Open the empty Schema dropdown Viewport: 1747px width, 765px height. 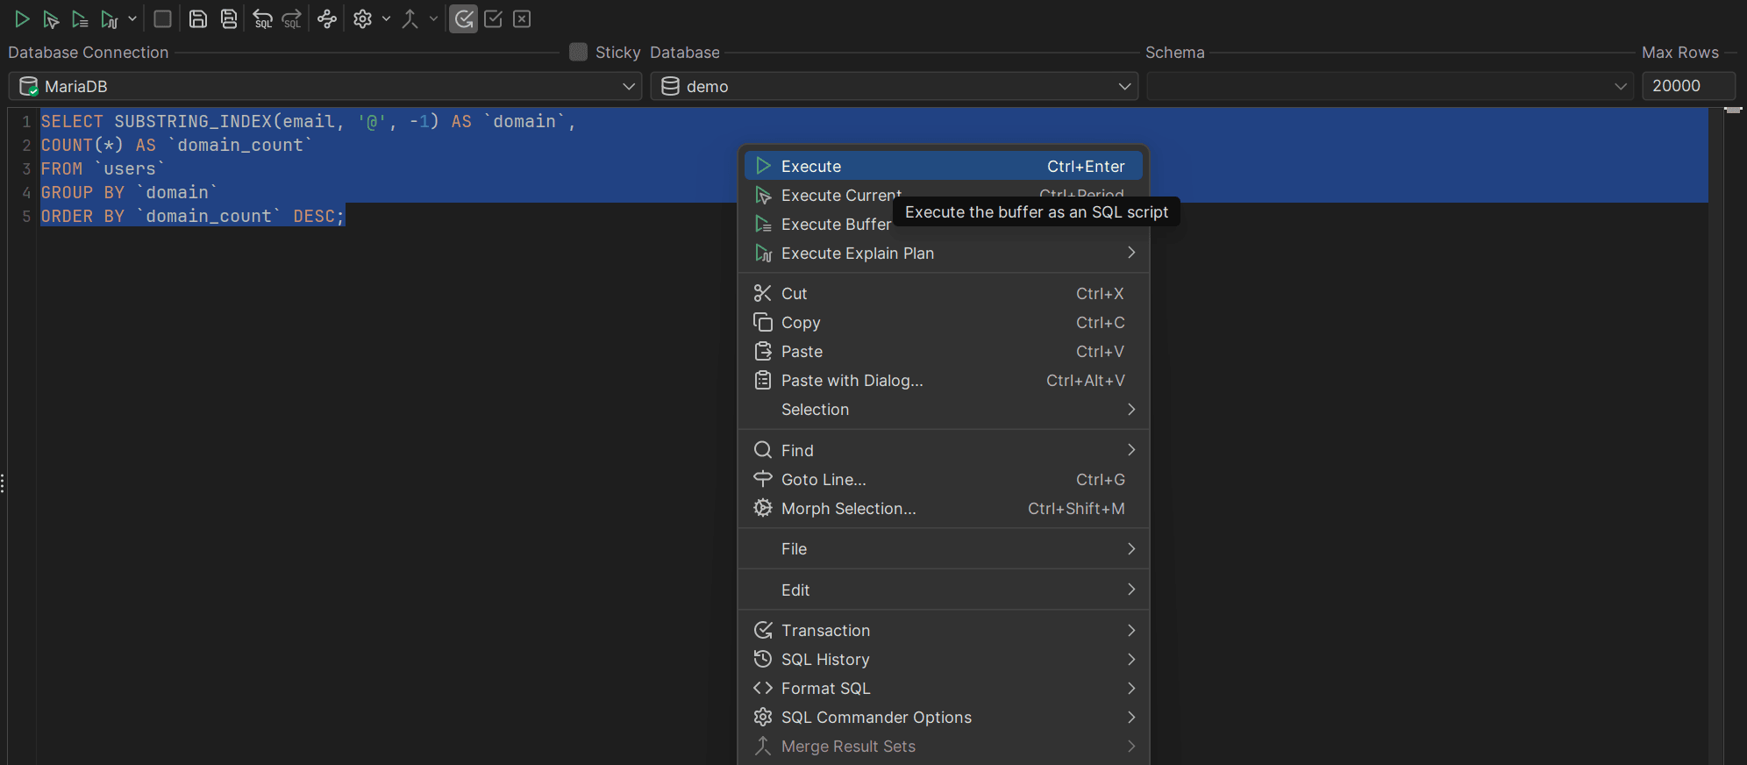coord(1390,86)
